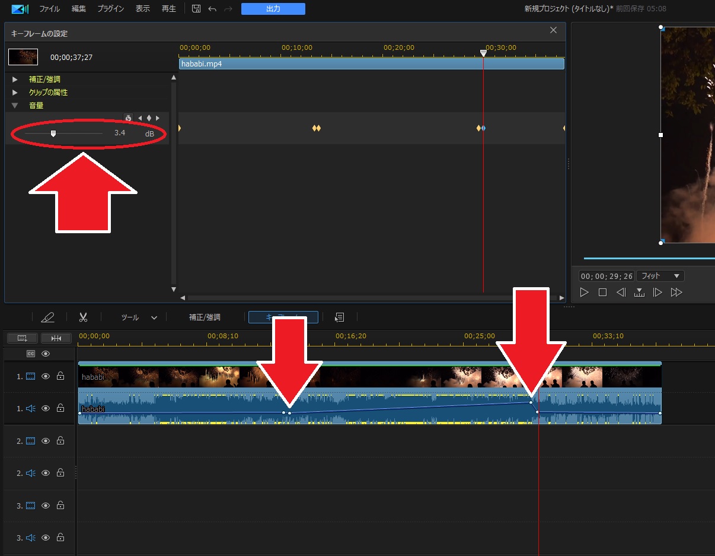Image resolution: width=715 pixels, height=556 pixels.
Task: Lock audio track 1
Action: (60, 408)
